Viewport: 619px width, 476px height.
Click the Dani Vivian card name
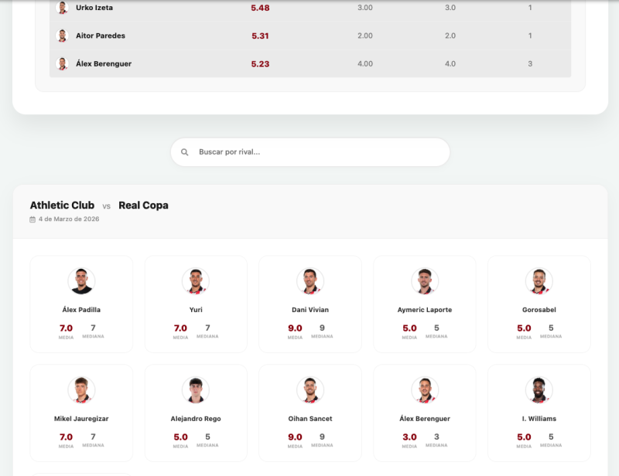[310, 310]
